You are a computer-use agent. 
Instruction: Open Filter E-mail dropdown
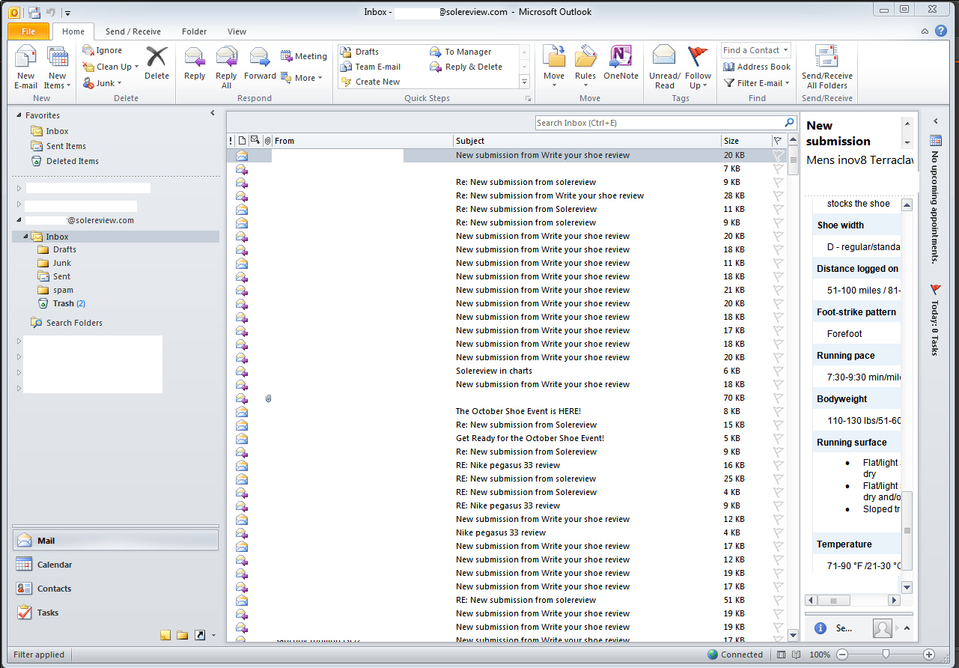(x=757, y=83)
